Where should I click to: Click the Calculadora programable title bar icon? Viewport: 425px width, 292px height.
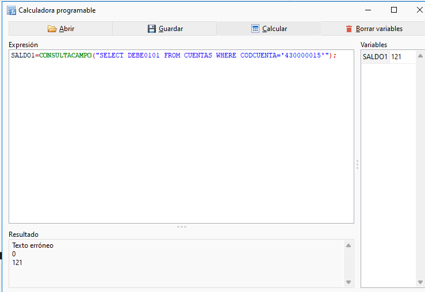pos(11,10)
